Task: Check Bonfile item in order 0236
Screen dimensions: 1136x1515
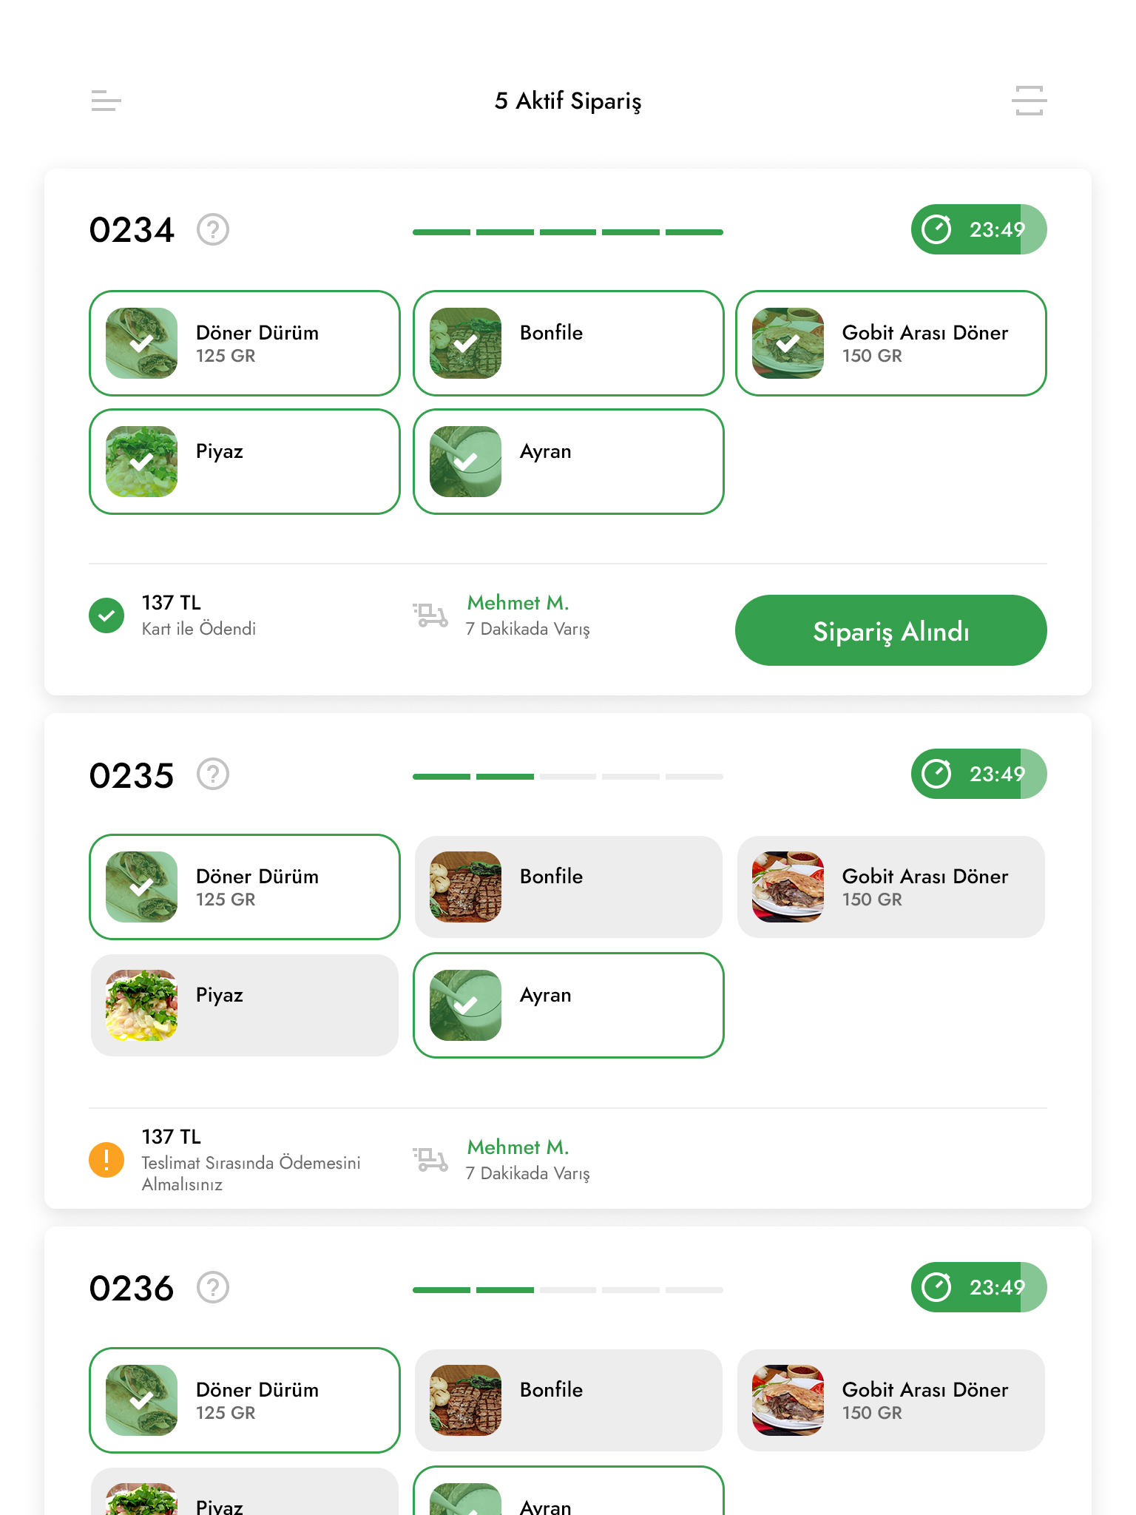Action: [568, 1400]
